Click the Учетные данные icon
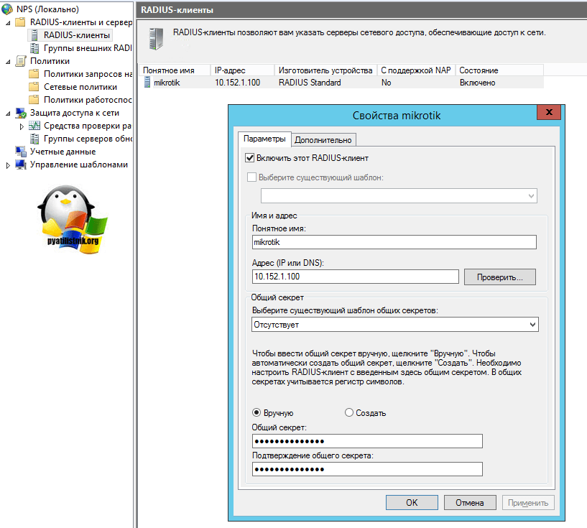Viewport: 587px width, 528px height. click(20, 152)
